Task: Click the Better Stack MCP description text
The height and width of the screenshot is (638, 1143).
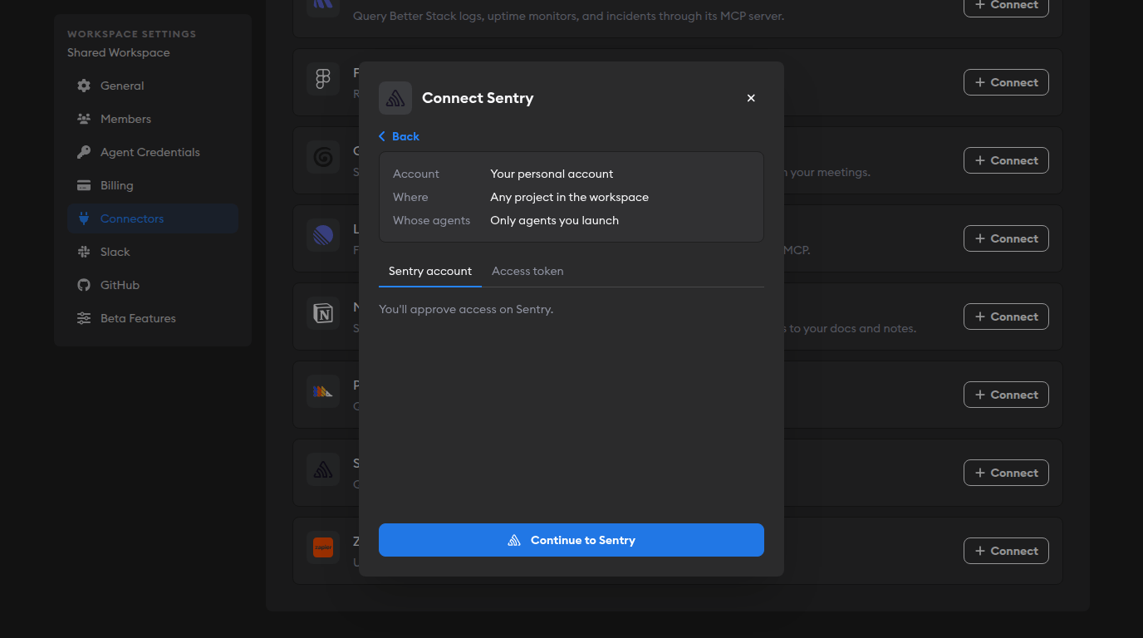Action: [x=568, y=16]
